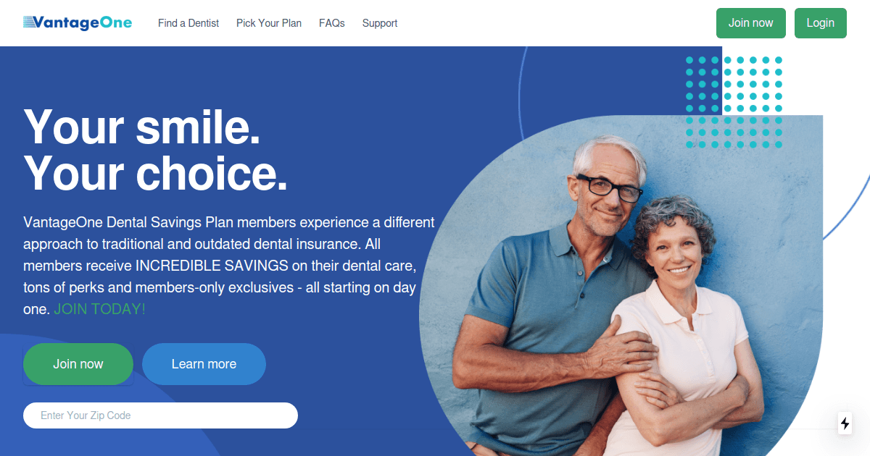
Task: Click the teal dot grid decoration
Action: [x=734, y=102]
